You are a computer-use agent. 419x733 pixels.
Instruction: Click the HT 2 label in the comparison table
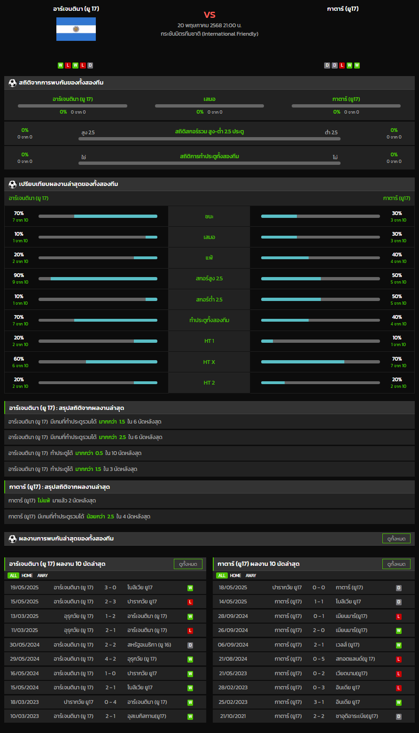point(209,383)
